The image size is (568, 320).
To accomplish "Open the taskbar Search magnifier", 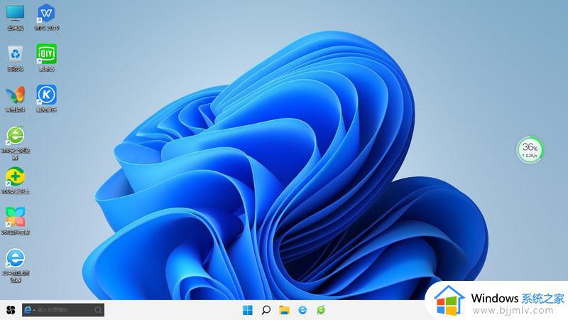I will coord(266,310).
